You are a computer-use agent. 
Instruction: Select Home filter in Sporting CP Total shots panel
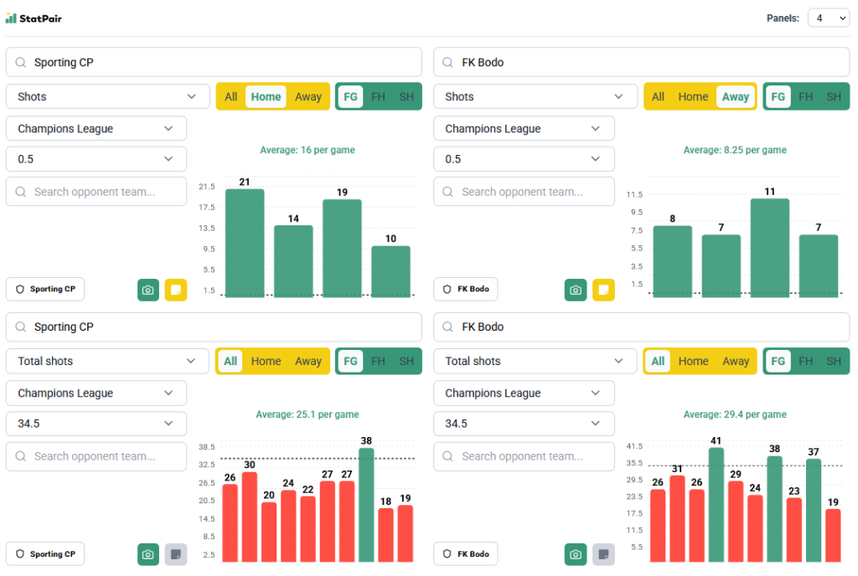pyautogui.click(x=266, y=362)
